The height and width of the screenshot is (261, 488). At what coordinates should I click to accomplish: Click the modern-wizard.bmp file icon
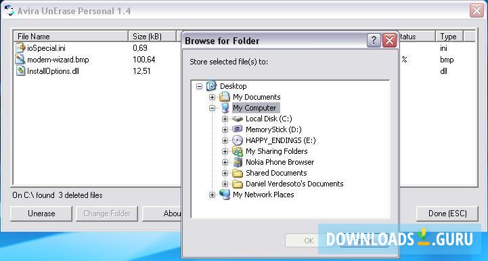click(20, 59)
